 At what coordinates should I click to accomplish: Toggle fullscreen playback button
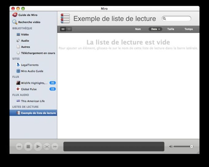(x=47, y=147)
